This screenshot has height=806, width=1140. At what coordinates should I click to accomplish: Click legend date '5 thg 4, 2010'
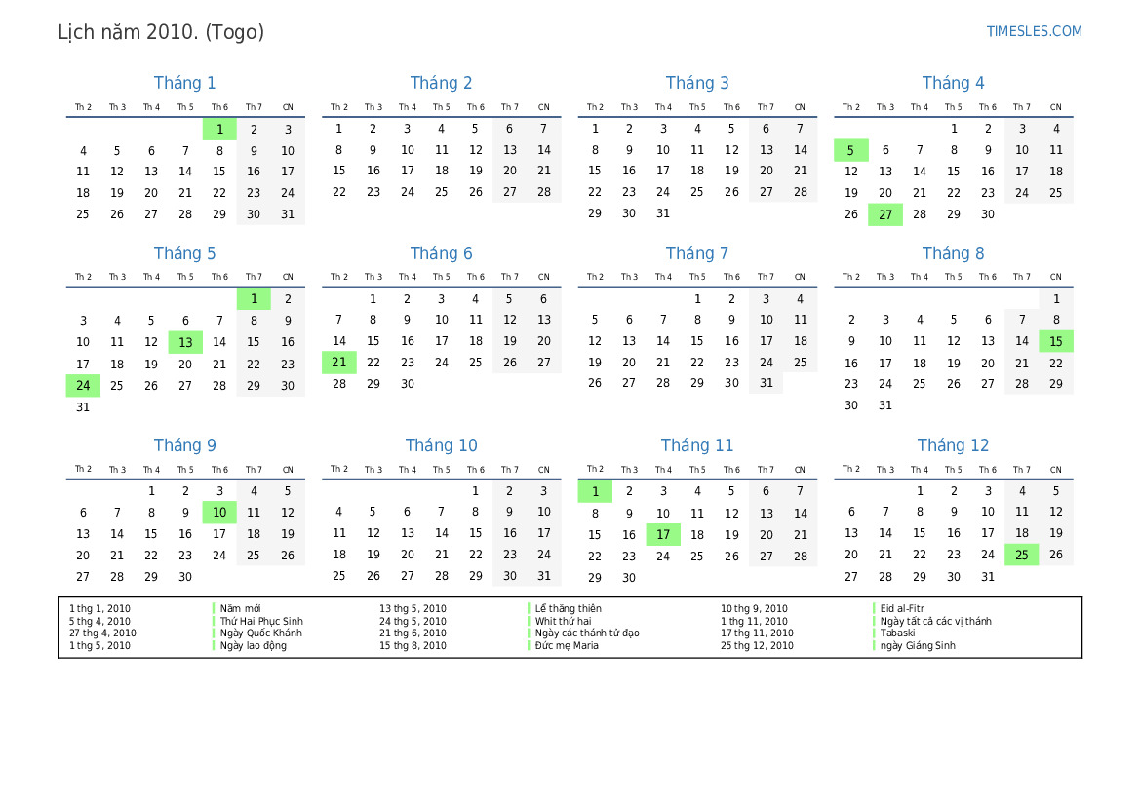[99, 622]
